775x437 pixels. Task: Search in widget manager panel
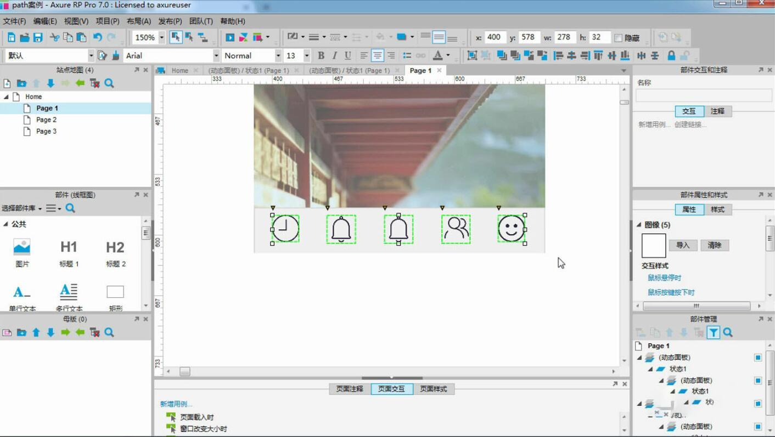[x=728, y=332]
